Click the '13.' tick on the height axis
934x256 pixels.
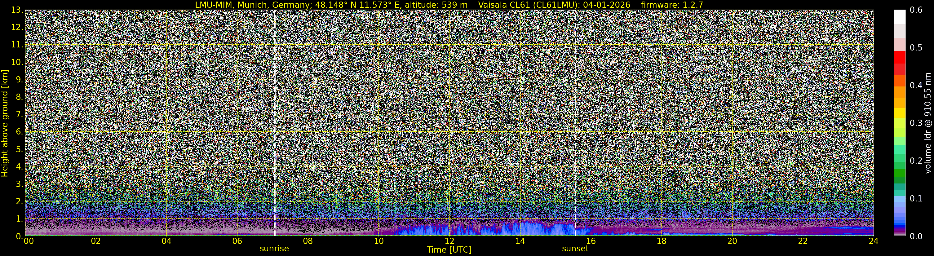click(x=17, y=10)
